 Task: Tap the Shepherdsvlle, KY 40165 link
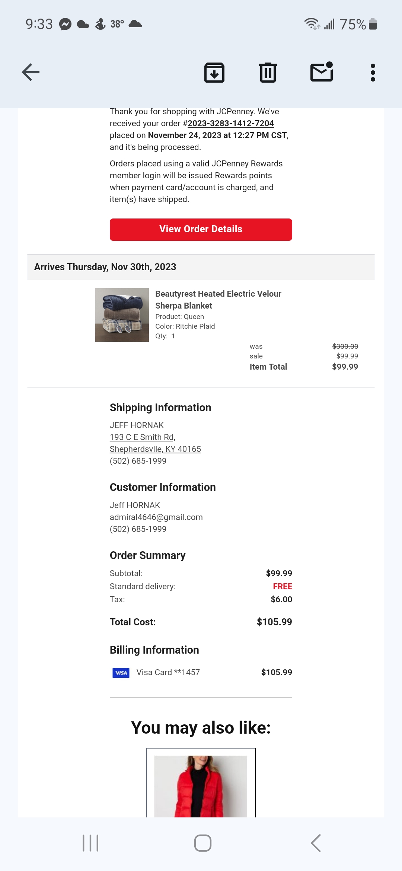click(155, 449)
